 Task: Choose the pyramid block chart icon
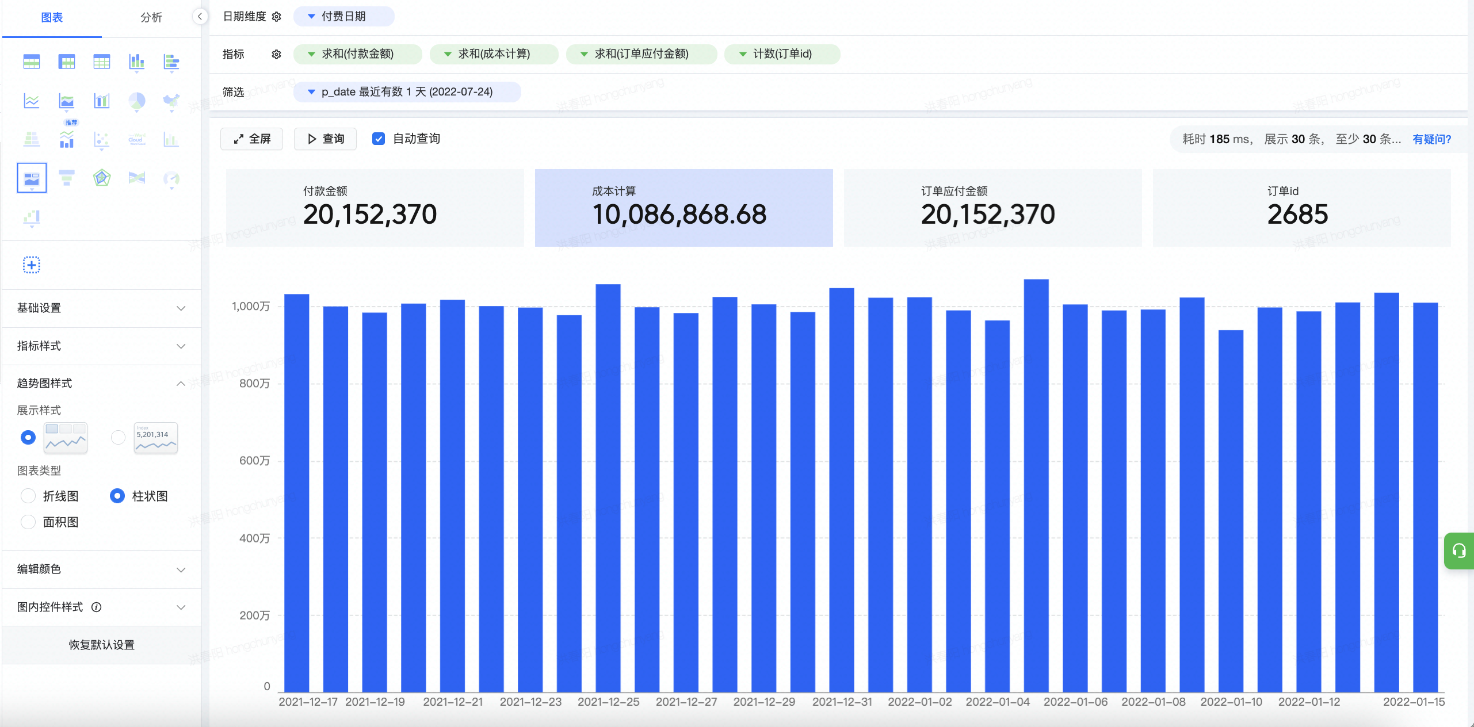pos(32,139)
